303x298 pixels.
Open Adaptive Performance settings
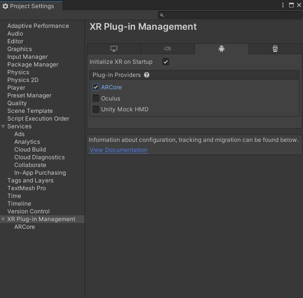[x=38, y=26]
